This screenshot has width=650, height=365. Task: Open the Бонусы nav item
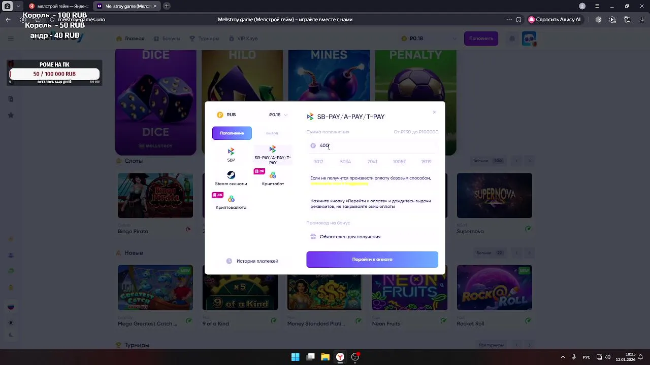(167, 39)
